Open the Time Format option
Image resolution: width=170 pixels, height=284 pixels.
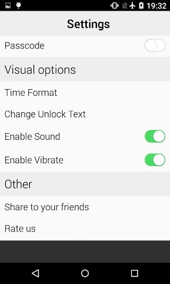[85, 93]
